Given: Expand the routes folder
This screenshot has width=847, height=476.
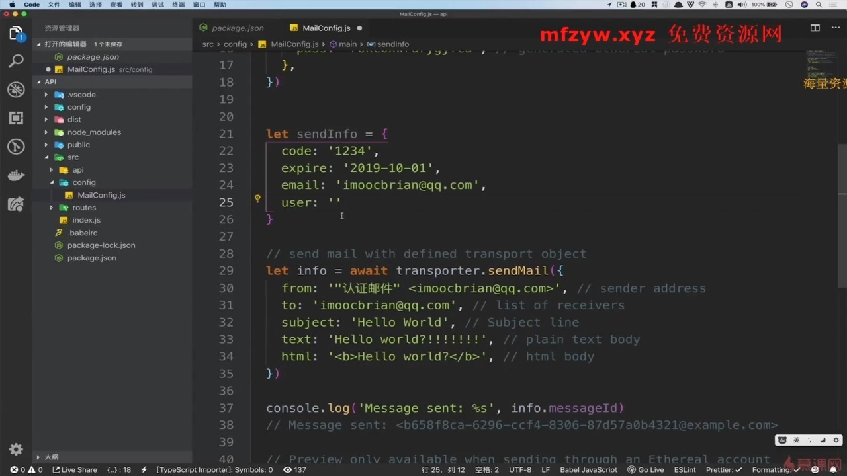Looking at the screenshot, I should coord(112,208).
